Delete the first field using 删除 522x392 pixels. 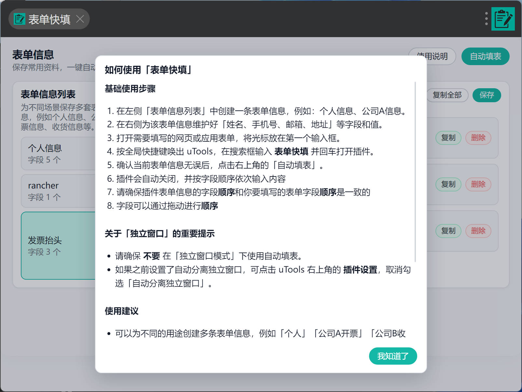(x=478, y=138)
